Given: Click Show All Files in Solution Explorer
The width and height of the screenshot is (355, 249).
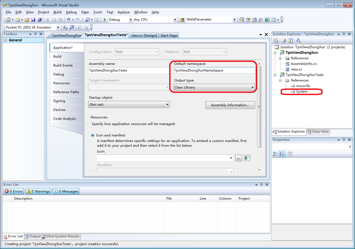Looking at the screenshot, I should click(x=284, y=40).
